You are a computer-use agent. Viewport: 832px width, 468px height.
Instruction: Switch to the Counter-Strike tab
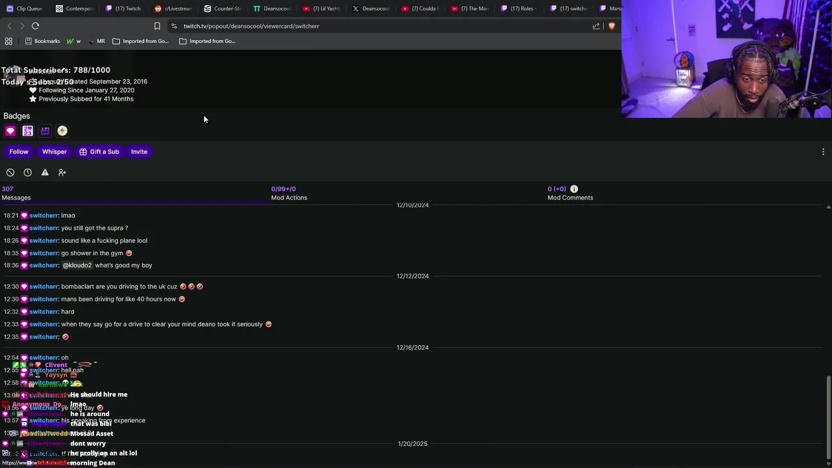(222, 8)
